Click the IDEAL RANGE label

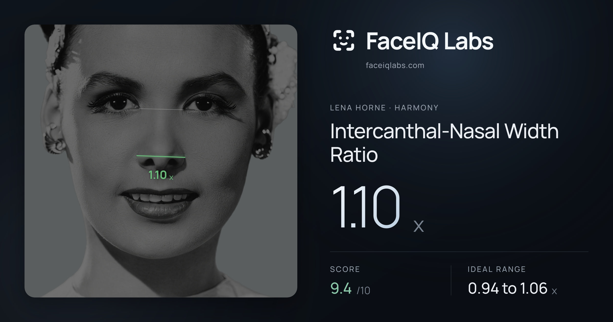point(497,269)
